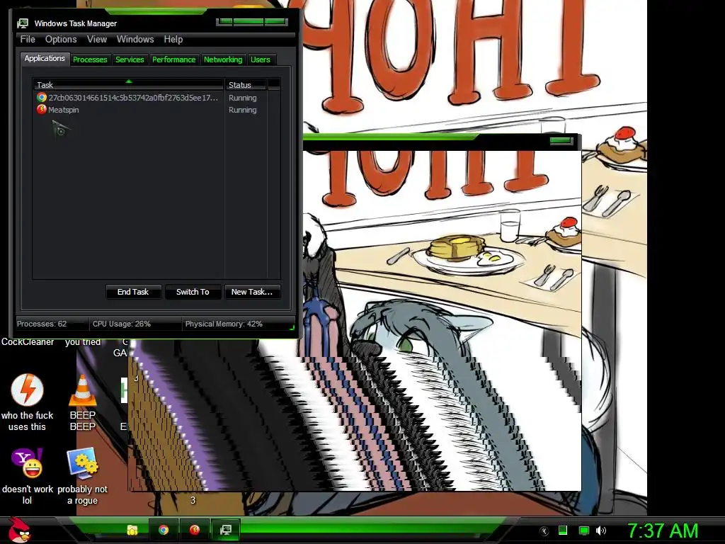
Task: Switch to the Performance tab
Action: click(x=174, y=59)
